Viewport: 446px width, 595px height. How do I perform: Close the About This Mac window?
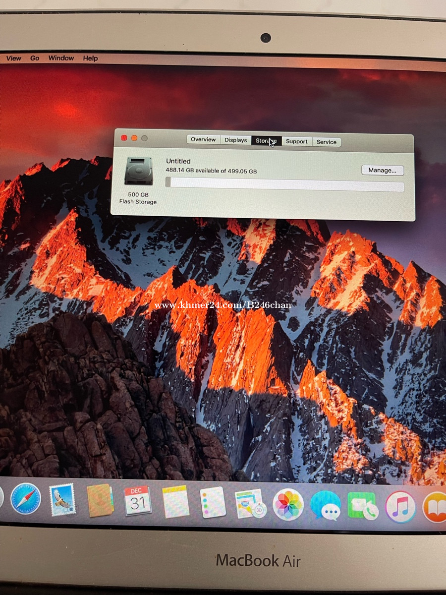[x=124, y=138]
